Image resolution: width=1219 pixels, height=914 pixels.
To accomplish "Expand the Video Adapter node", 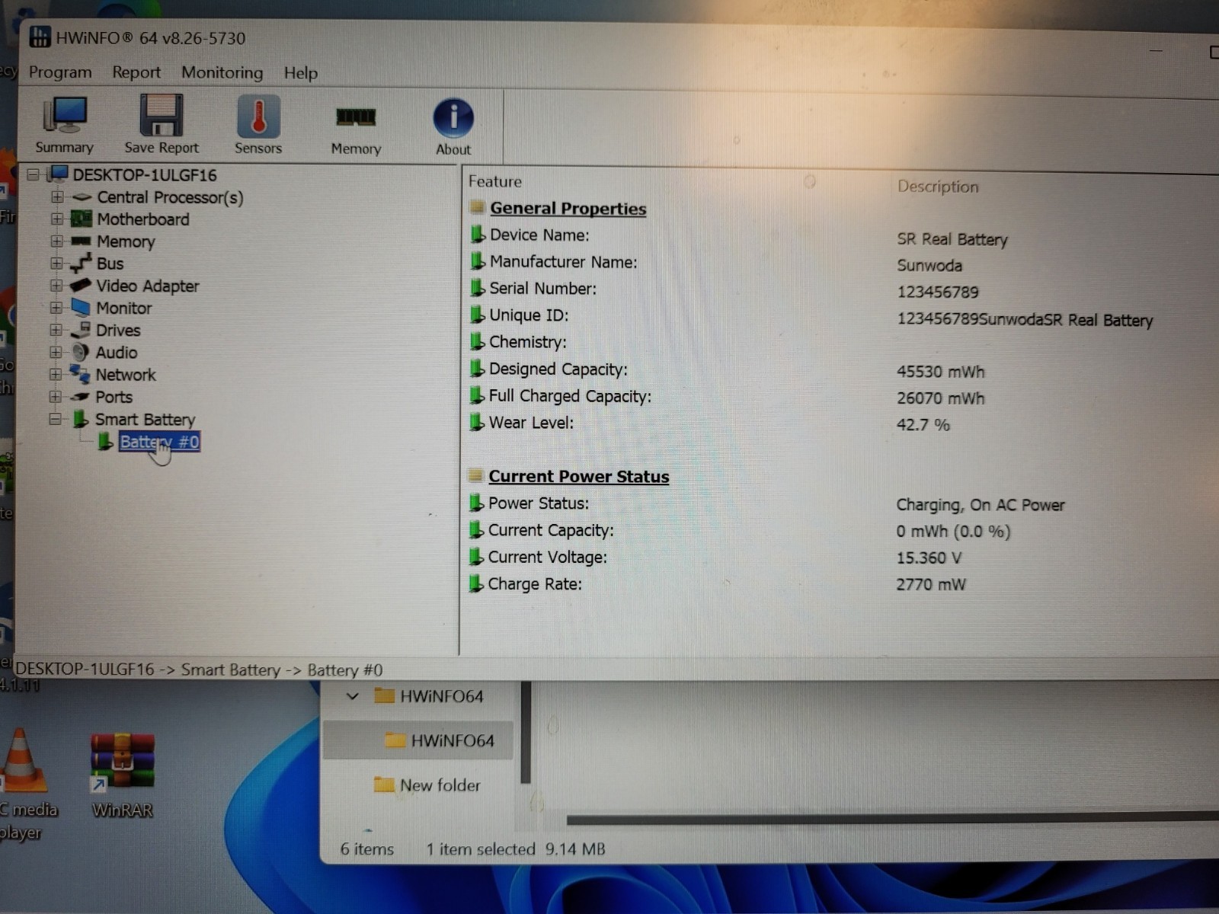I will 56,286.
